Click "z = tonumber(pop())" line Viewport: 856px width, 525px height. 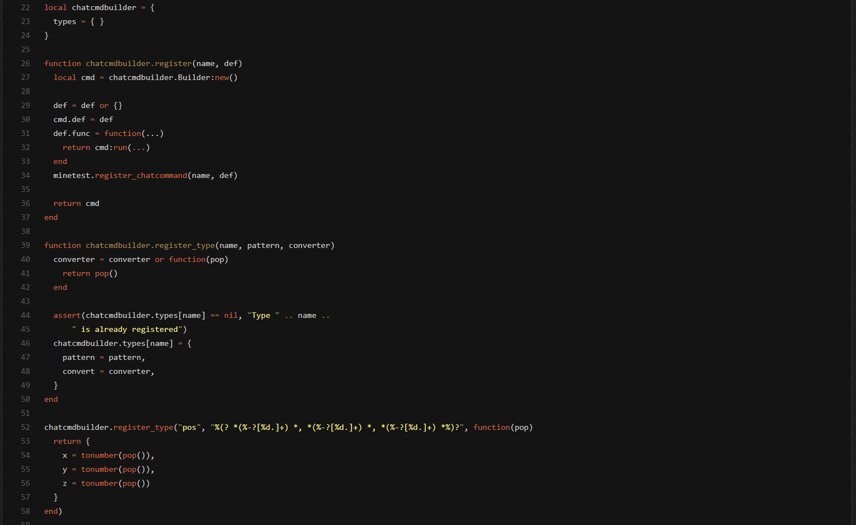point(106,483)
